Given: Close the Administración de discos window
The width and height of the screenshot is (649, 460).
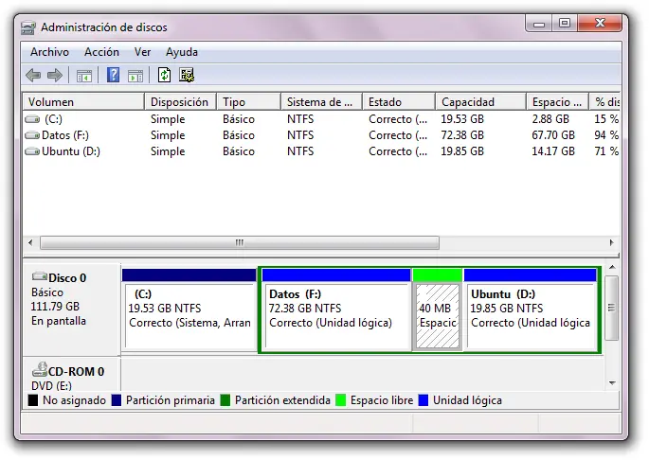Looking at the screenshot, I should pos(600,23).
